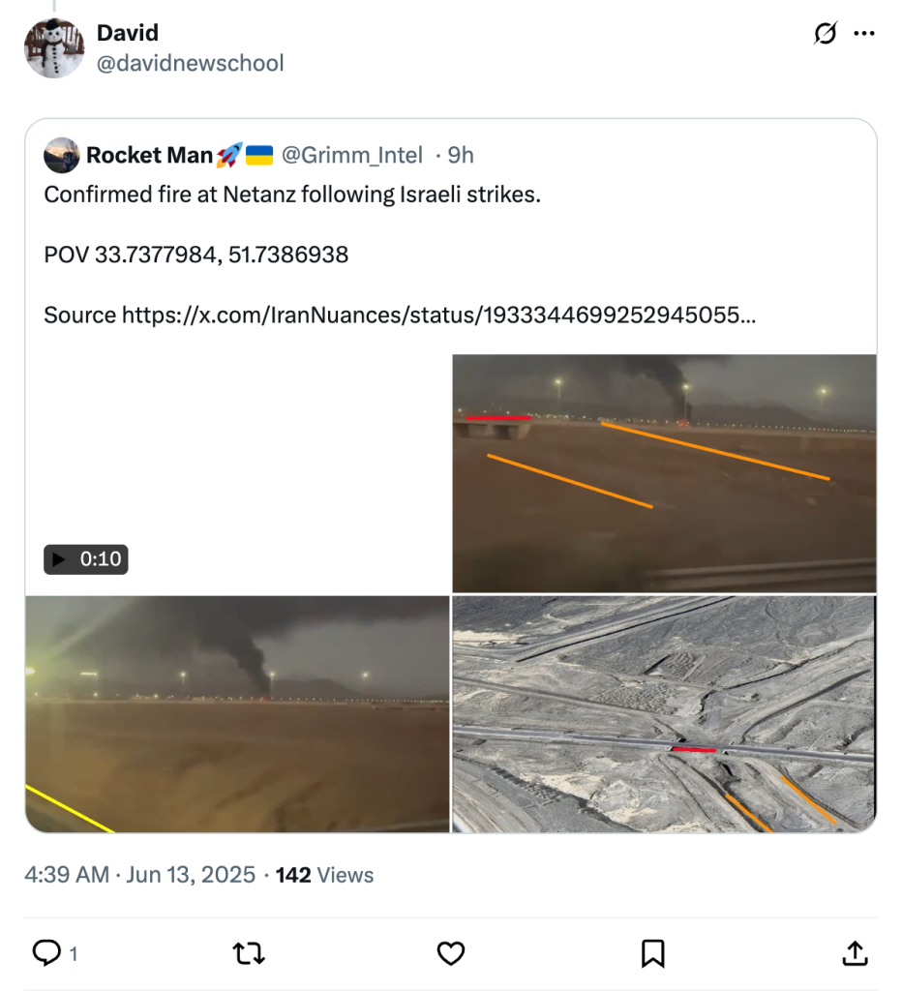
Task: Open the IranNuances source link
Action: pos(437,315)
